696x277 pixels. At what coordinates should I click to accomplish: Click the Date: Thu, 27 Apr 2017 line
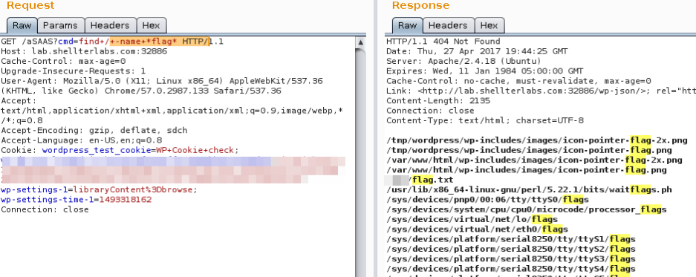(477, 51)
